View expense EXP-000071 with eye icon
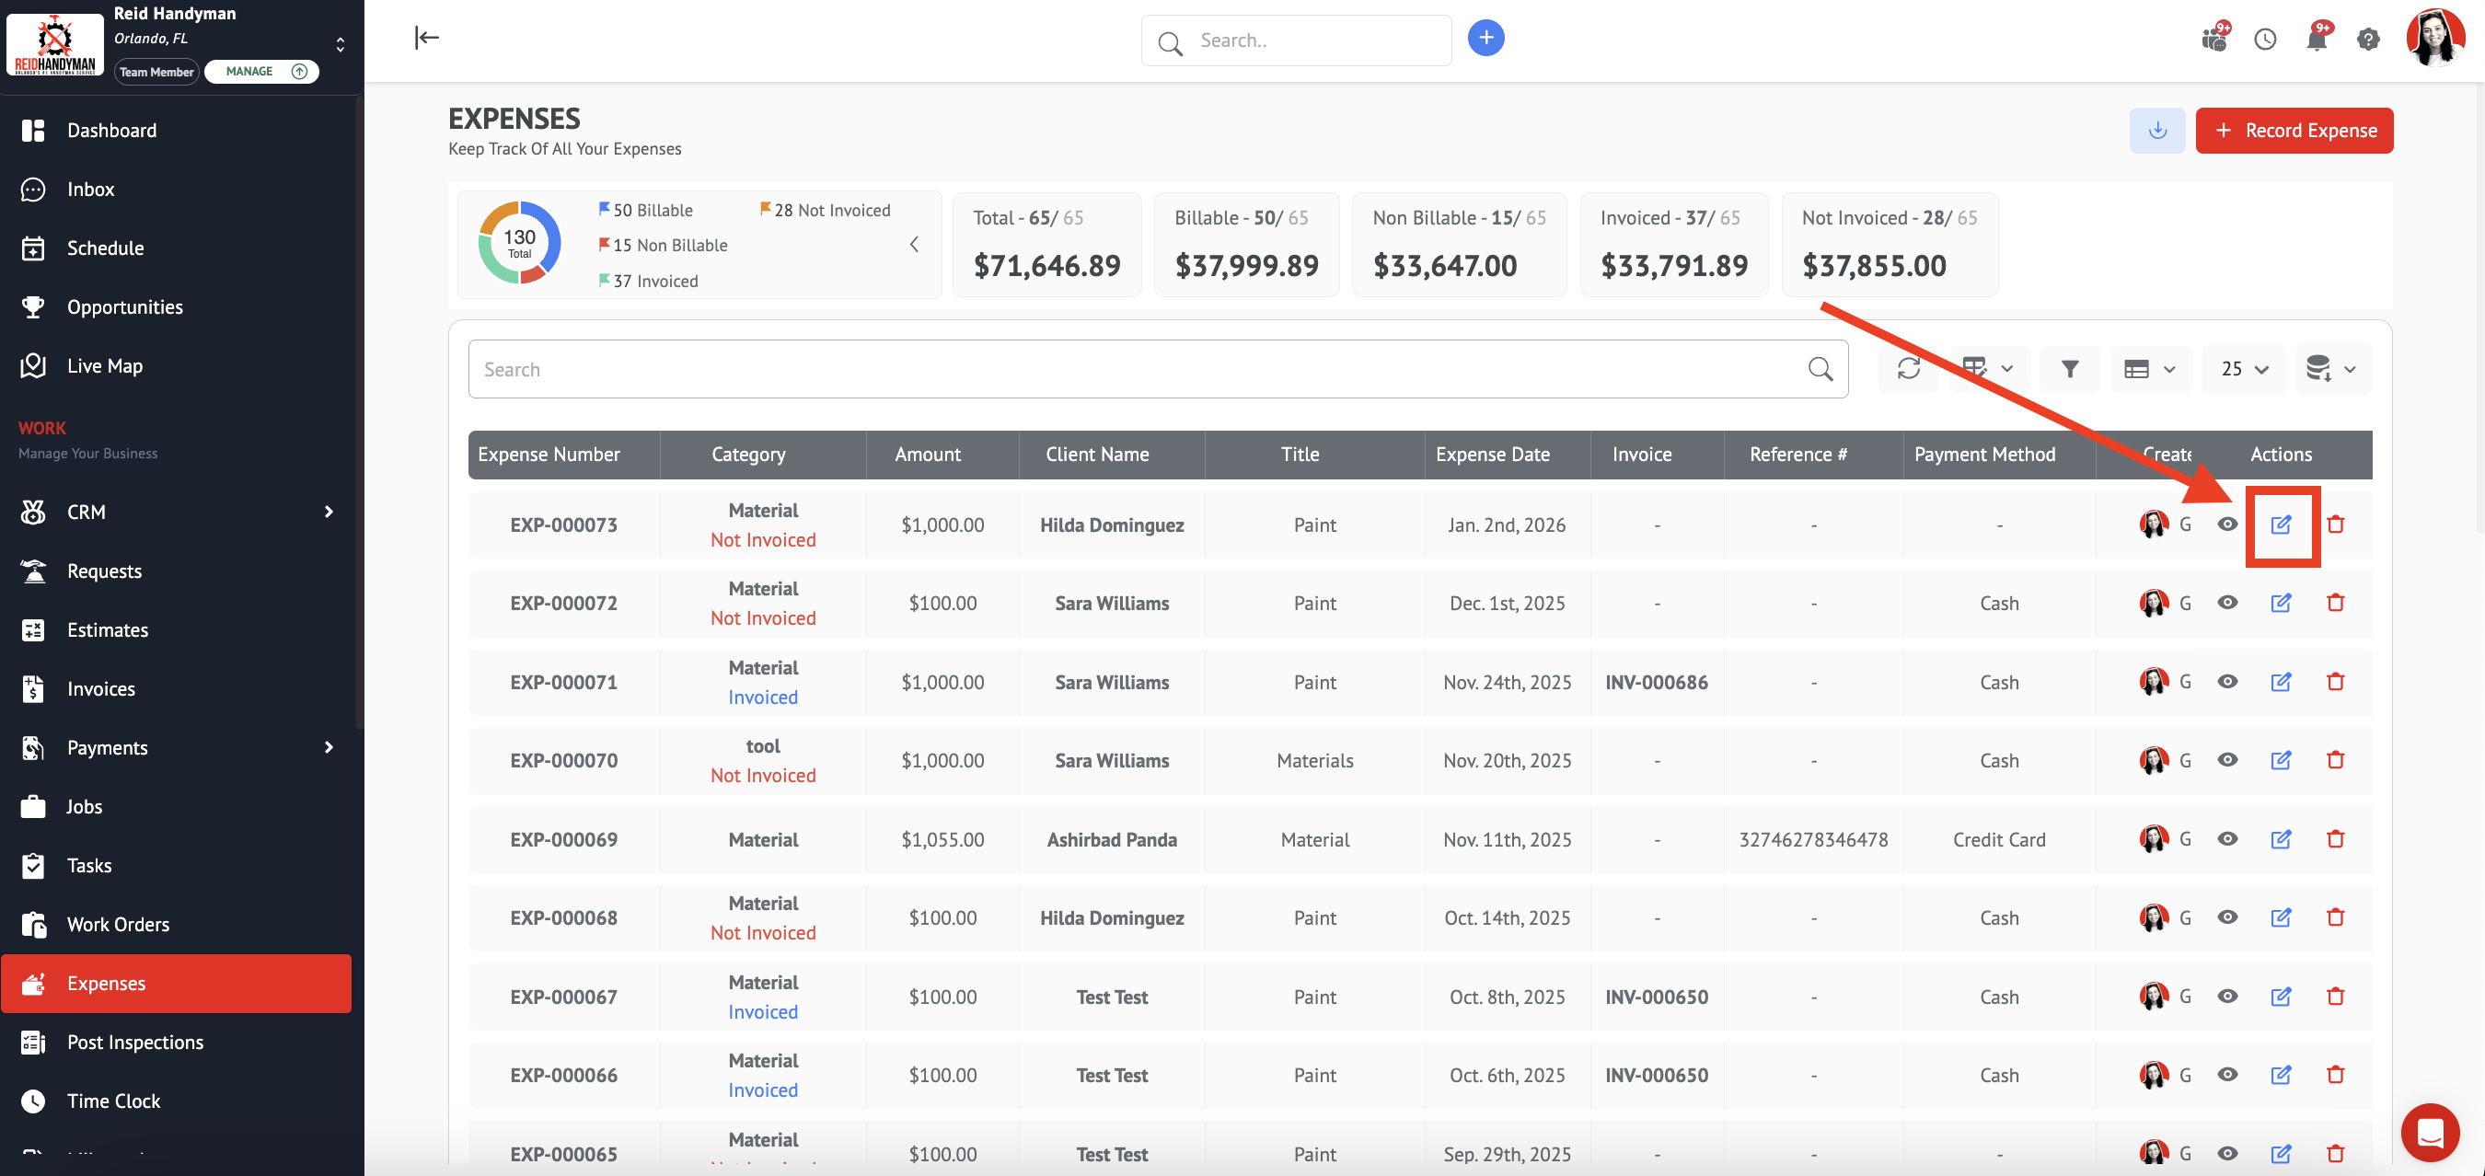 [x=2226, y=682]
